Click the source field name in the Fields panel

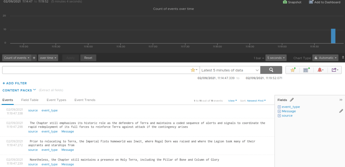click(x=287, y=115)
